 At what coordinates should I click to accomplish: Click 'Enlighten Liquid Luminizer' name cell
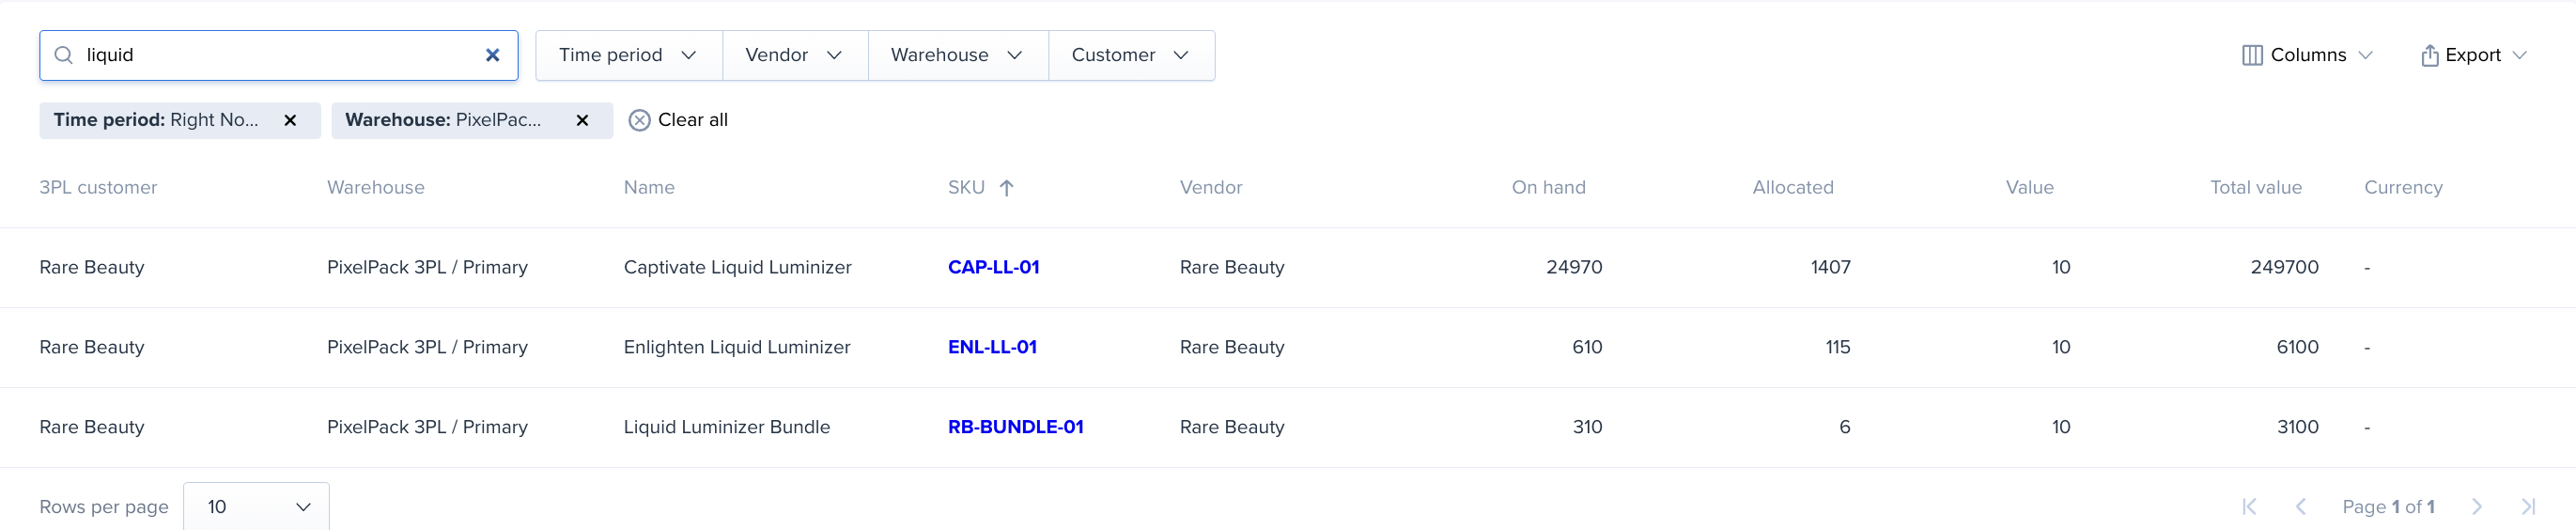tap(736, 347)
